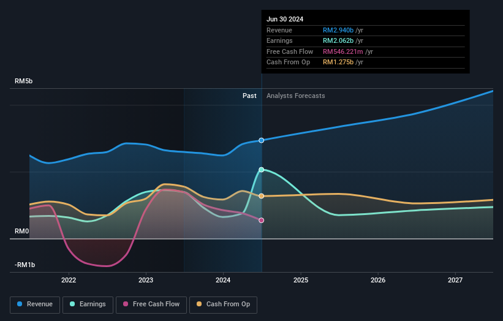The image size is (503, 321).
Task: Click the Revenue row label in tooltip
Action: (279, 30)
